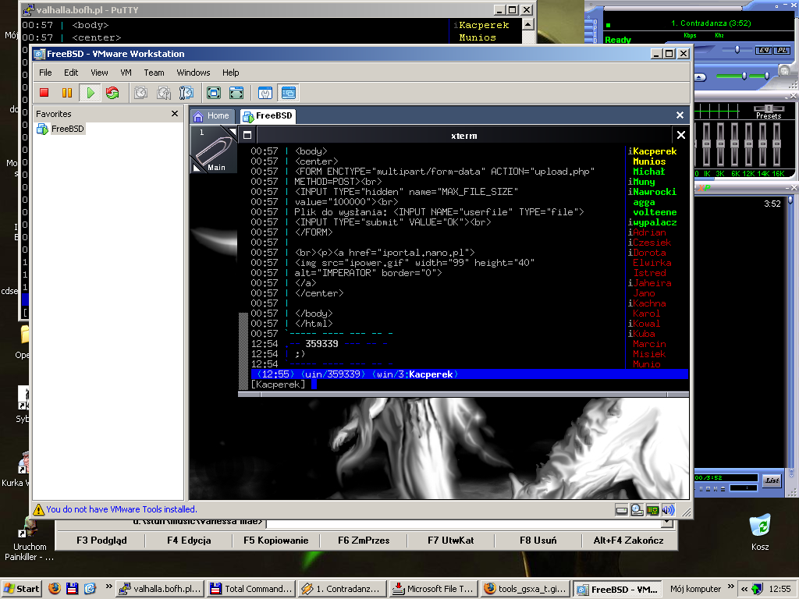Reset the virtual machine via toolbar
Screen dimensions: 799x599
click(x=112, y=93)
